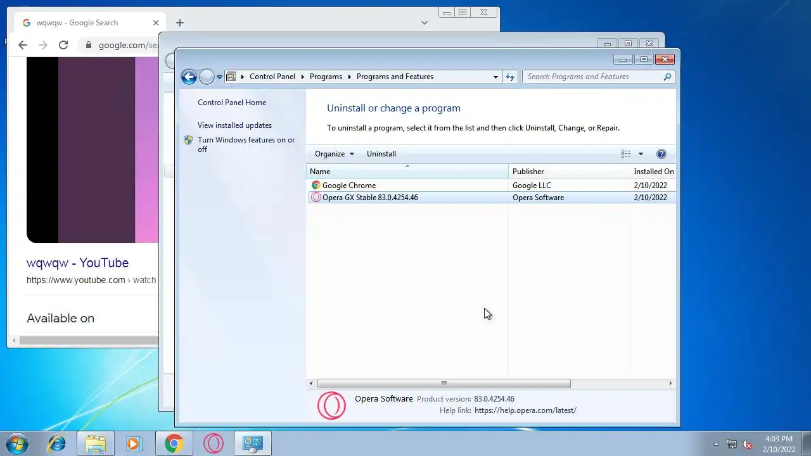Show hidden tray icons arrow
This screenshot has width=811, height=456.
(x=717, y=444)
